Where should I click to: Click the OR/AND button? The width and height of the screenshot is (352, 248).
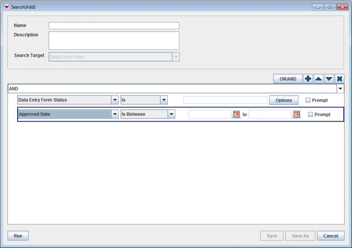point(288,79)
